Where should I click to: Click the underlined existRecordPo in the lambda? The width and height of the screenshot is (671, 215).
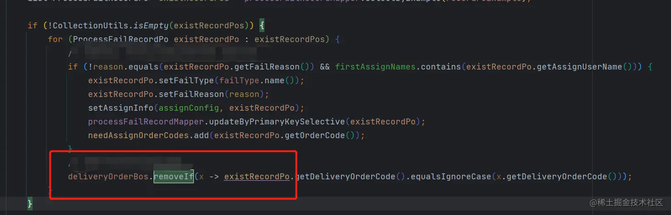[x=257, y=177]
